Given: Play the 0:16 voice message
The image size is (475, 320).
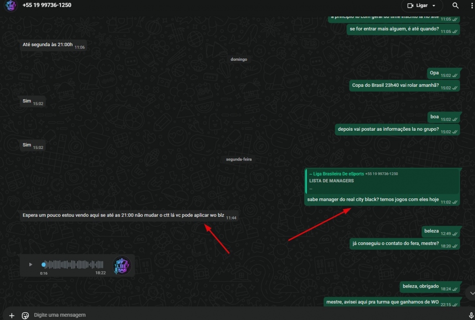Looking at the screenshot, I should pos(31,264).
